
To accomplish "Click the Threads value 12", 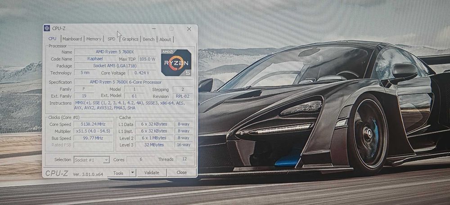I will click(185, 159).
